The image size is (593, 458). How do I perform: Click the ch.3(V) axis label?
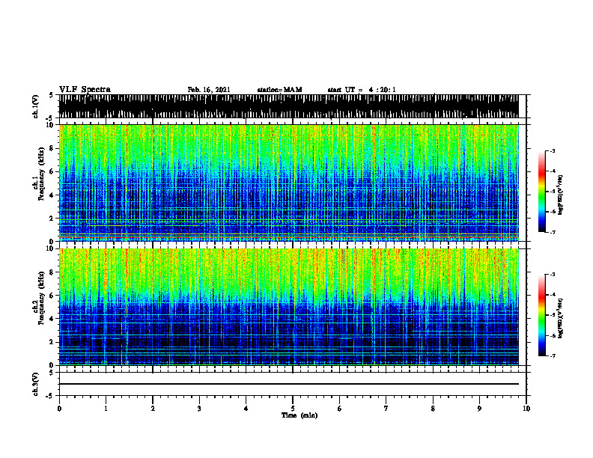point(36,385)
